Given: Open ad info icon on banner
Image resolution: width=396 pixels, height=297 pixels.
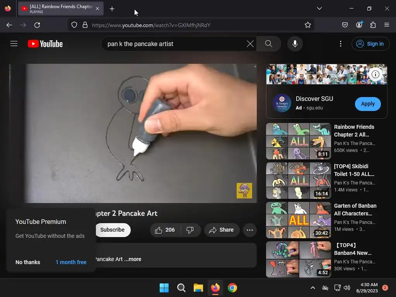Looking at the screenshot, I should tap(375, 74).
